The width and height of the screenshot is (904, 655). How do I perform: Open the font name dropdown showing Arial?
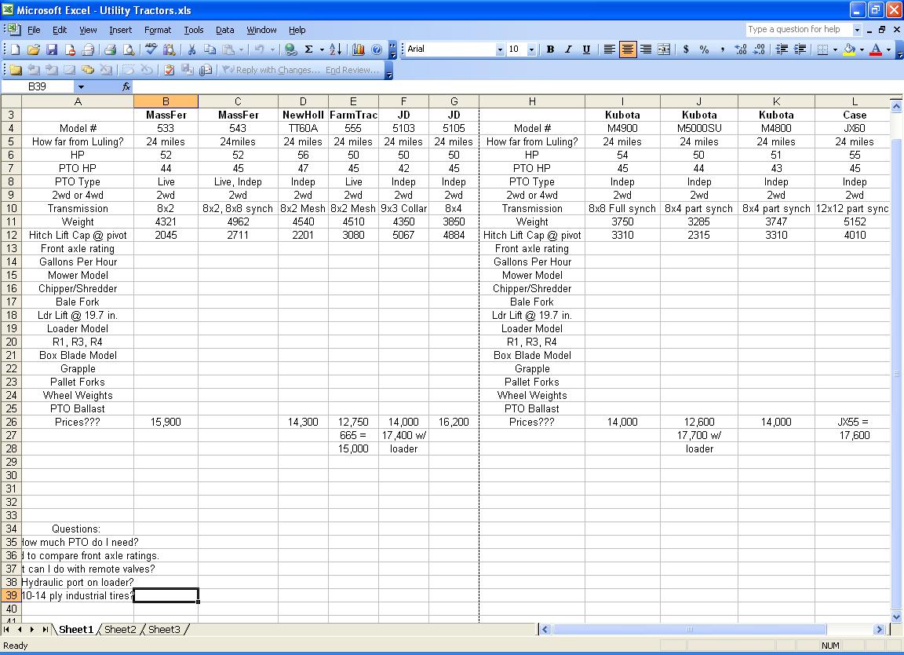click(500, 49)
